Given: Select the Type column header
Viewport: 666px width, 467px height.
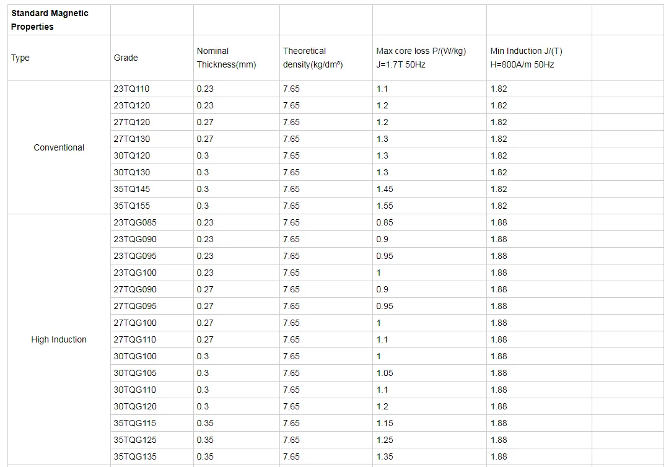Looking at the screenshot, I should 20,58.
